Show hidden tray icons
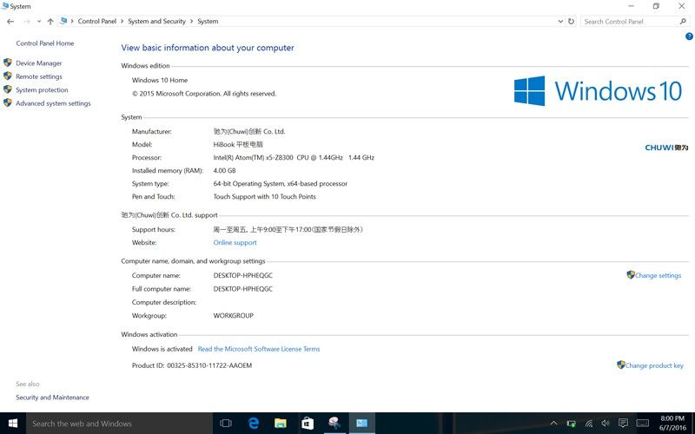This screenshot has width=695, height=434. click(553, 424)
